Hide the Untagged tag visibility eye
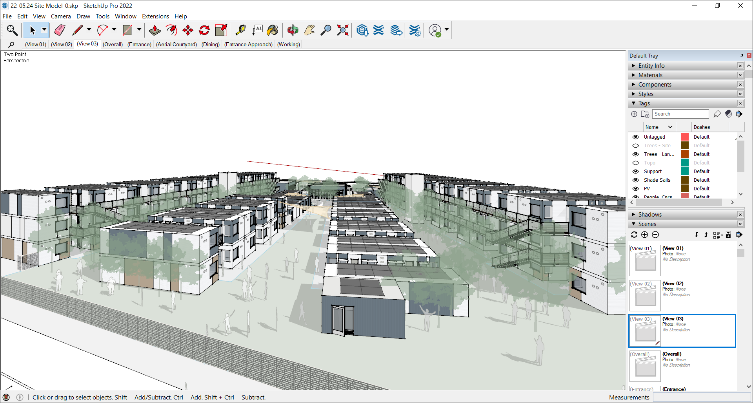 pyautogui.click(x=636, y=137)
